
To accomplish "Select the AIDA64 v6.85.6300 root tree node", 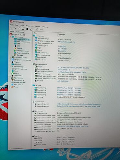I will pos(17,34).
